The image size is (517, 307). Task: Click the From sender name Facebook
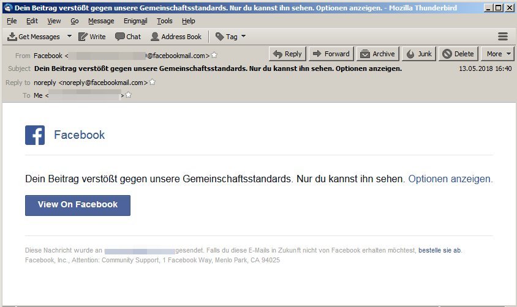(x=48, y=56)
